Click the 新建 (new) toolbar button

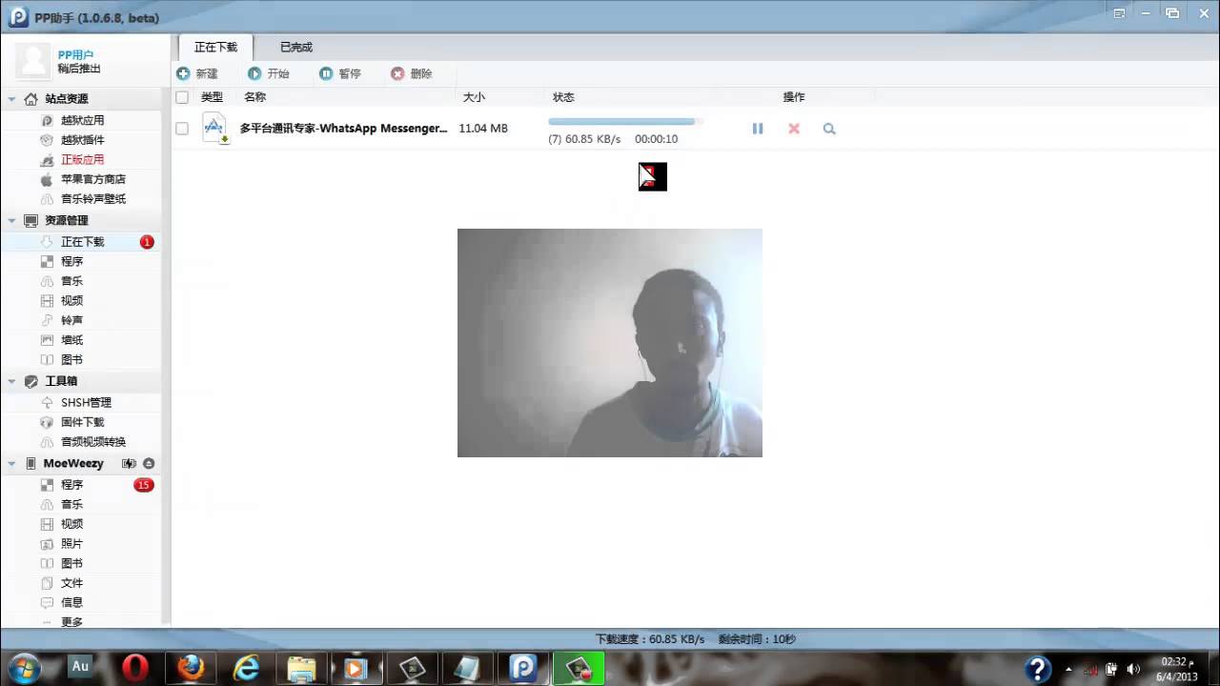click(x=197, y=73)
